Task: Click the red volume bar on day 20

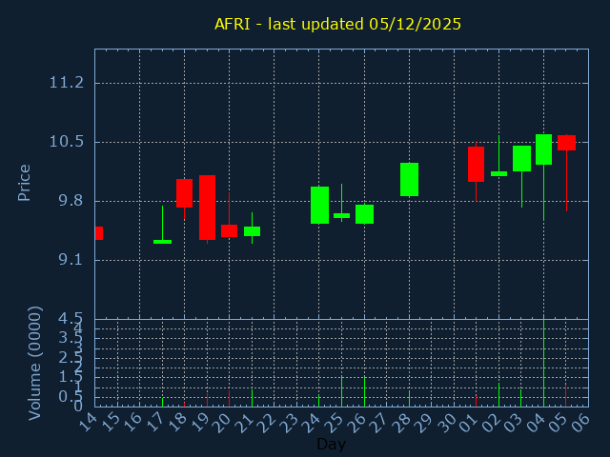Action: coord(229,398)
